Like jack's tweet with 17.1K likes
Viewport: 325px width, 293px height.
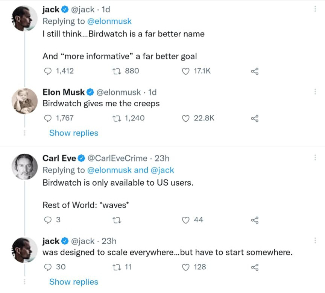click(185, 71)
